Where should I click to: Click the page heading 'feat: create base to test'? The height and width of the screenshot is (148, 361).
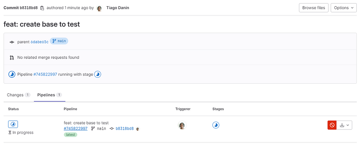point(42,24)
